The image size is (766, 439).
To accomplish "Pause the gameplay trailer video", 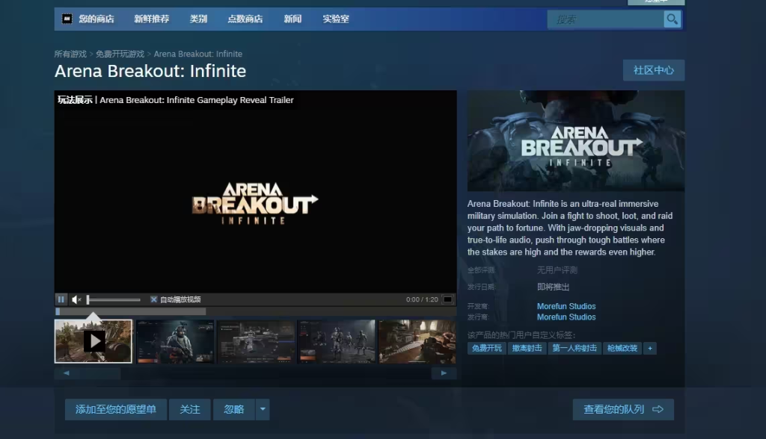I will [61, 299].
